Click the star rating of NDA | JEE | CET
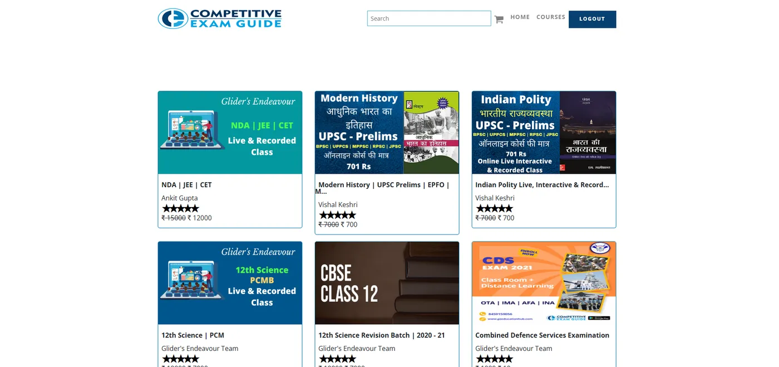 click(x=180, y=208)
